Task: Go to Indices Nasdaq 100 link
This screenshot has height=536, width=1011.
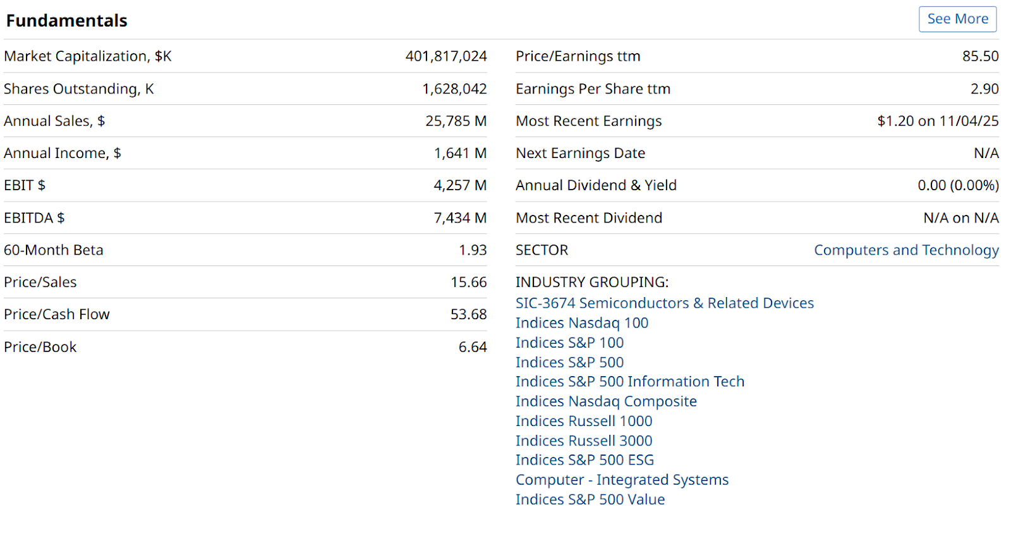Action: [581, 323]
